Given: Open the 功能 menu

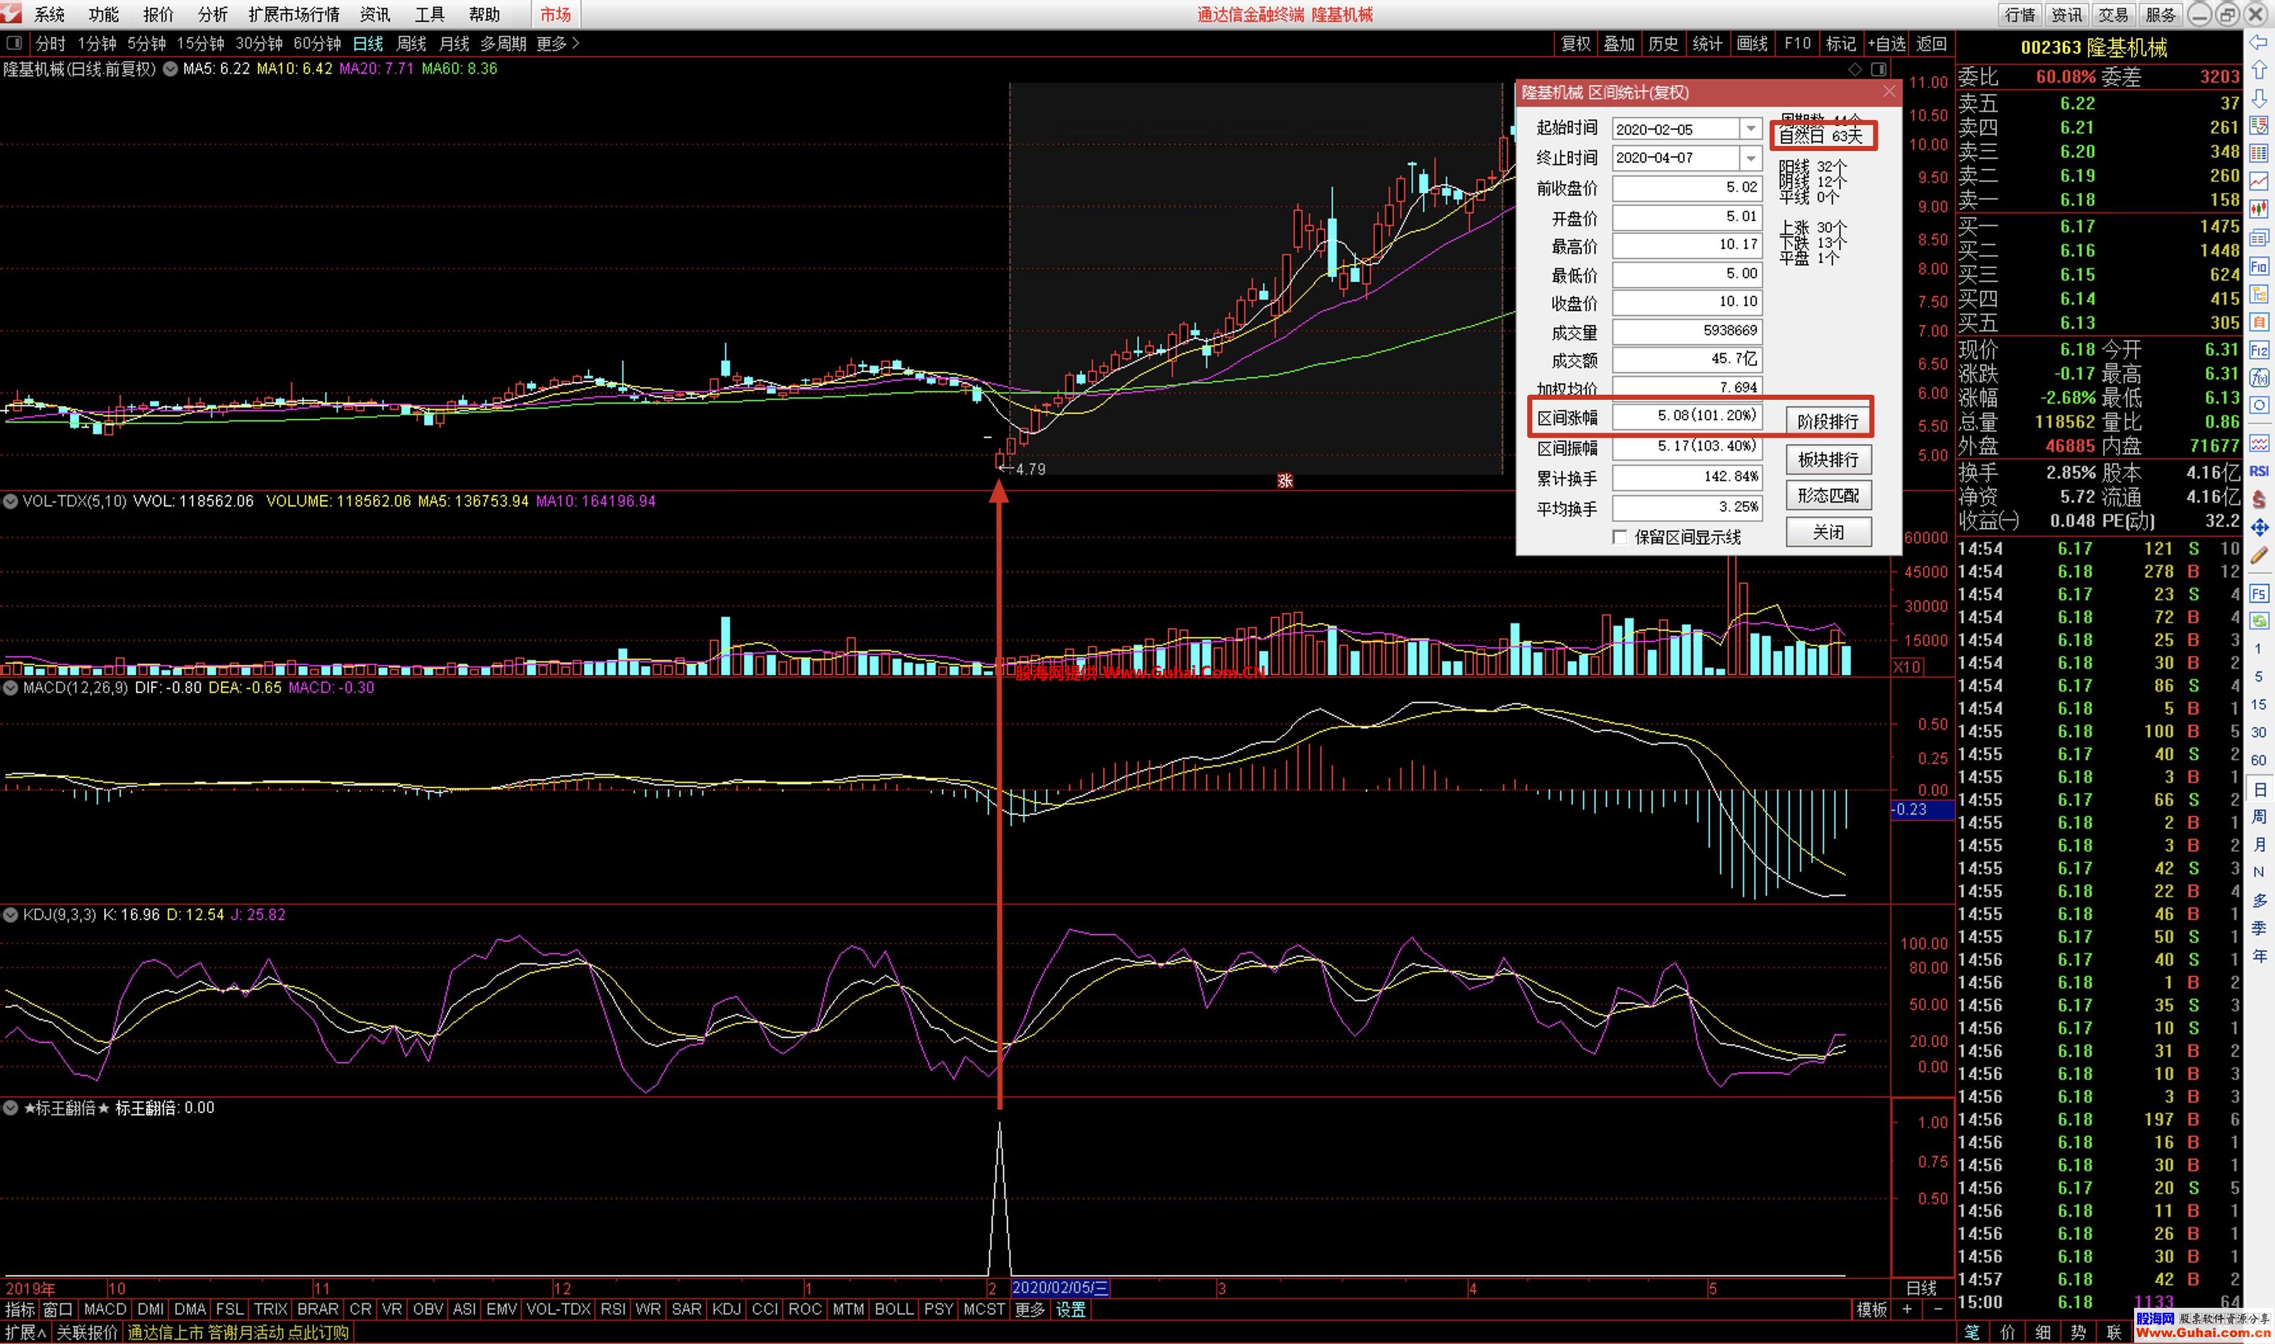Looking at the screenshot, I should click(103, 15).
